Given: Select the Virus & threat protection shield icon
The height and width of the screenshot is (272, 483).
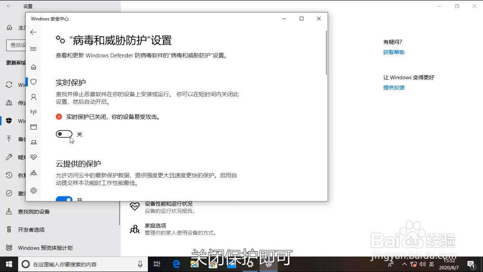Looking at the screenshot, I should (34, 82).
